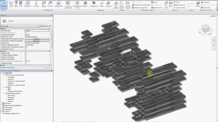Click the Ограждение railing tool
Viewport: 218px width, 122px height.
click(x=94, y=4)
